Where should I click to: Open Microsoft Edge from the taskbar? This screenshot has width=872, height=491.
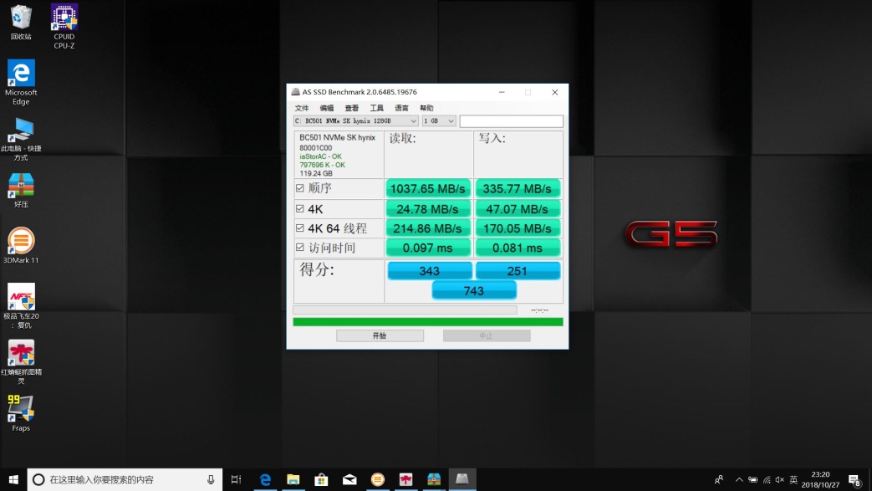tap(265, 479)
